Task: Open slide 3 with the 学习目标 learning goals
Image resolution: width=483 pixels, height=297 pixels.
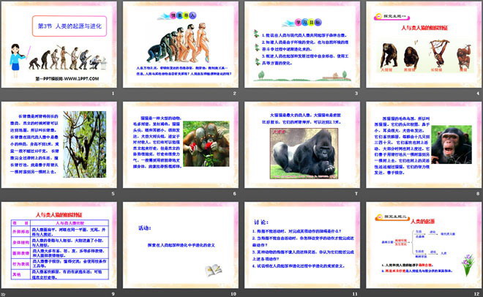Action: (302, 45)
